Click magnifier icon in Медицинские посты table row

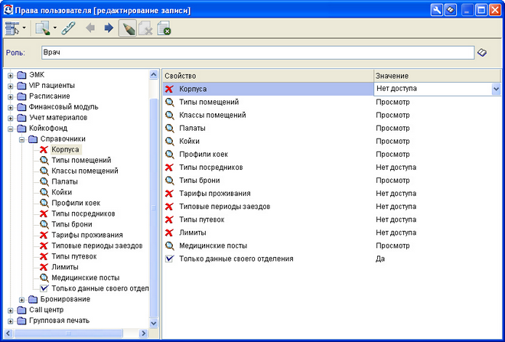pyautogui.click(x=169, y=246)
